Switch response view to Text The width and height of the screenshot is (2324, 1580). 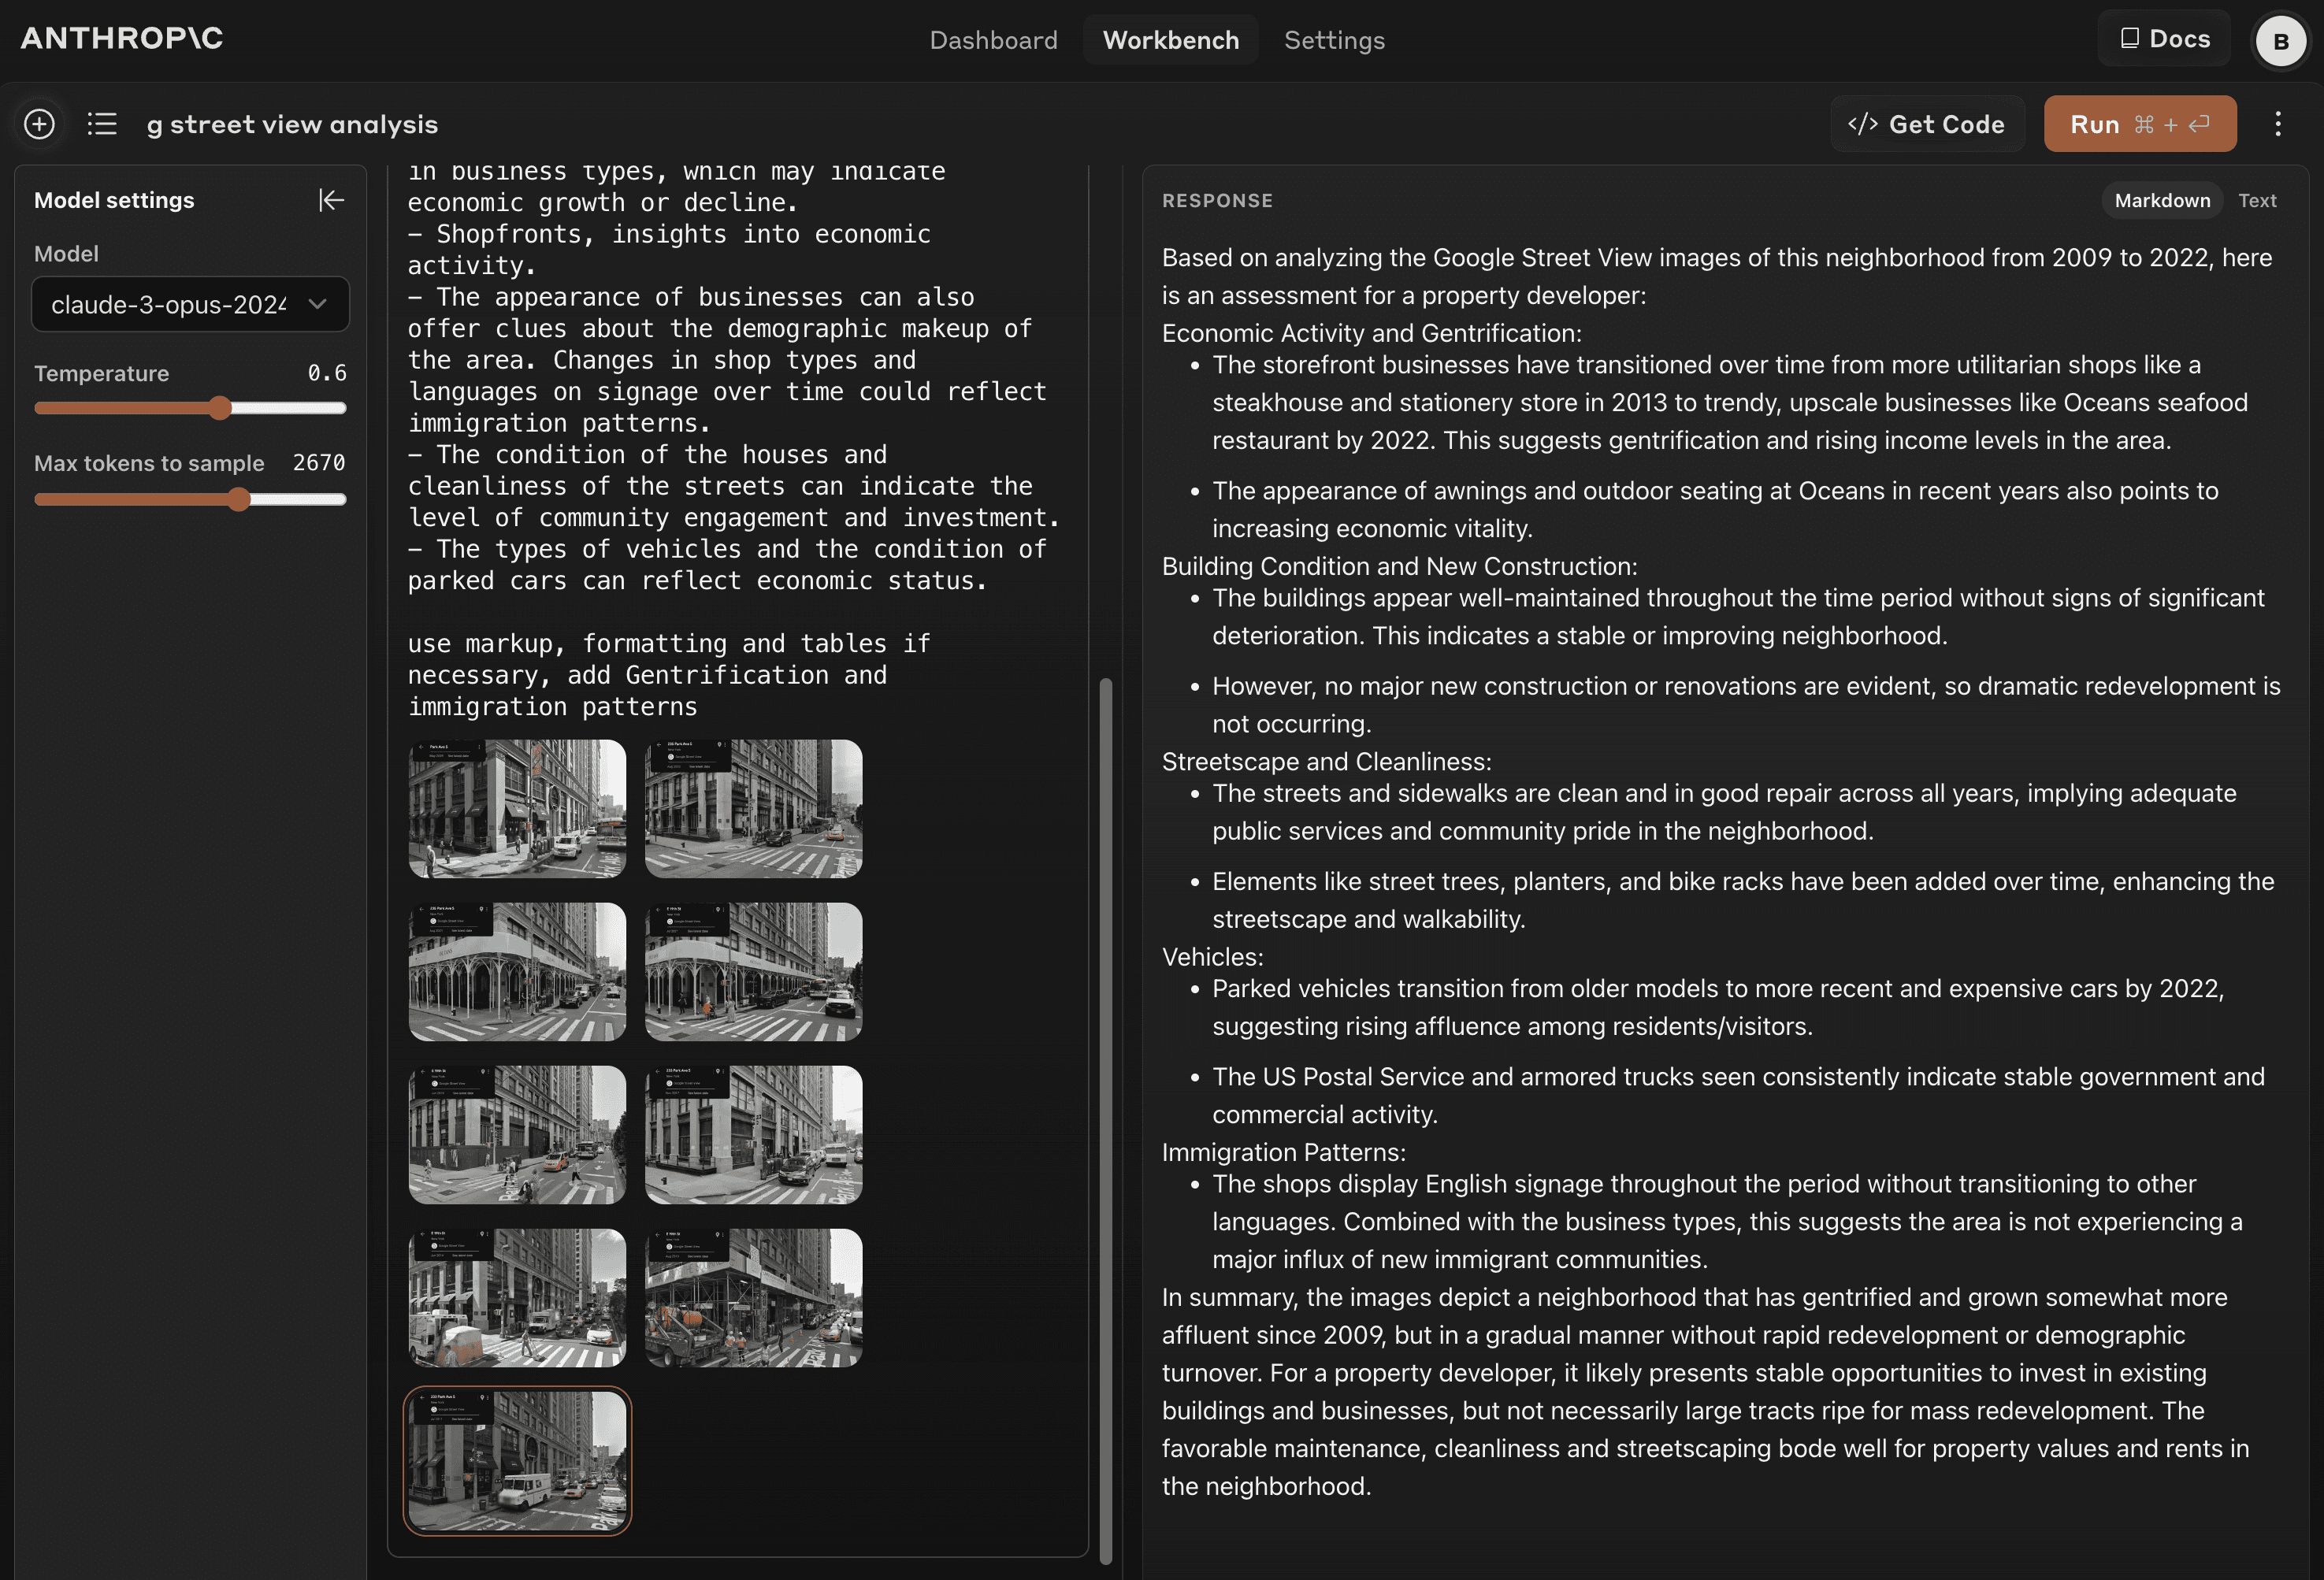(2257, 200)
